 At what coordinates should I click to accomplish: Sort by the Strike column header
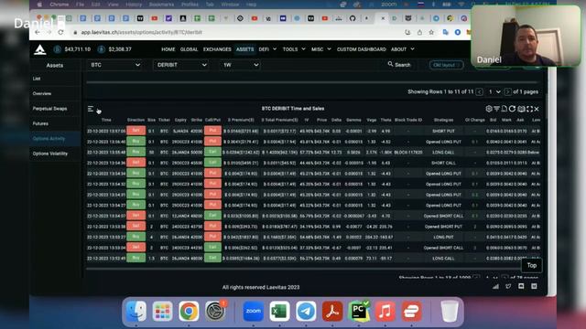pos(197,120)
